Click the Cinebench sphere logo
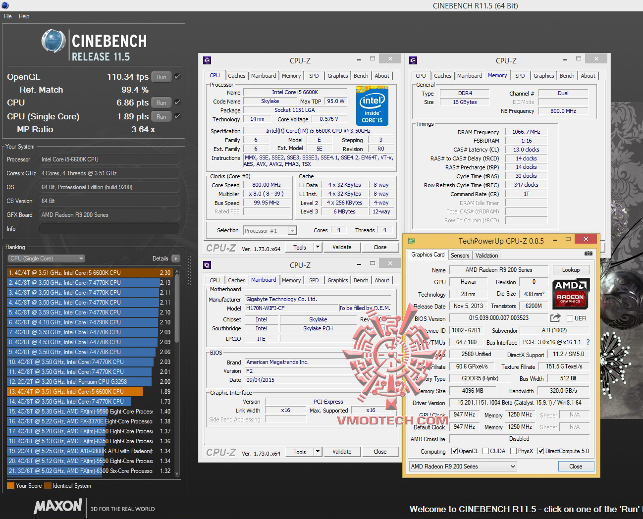Screen dimensions: 643x519 [x=54, y=41]
